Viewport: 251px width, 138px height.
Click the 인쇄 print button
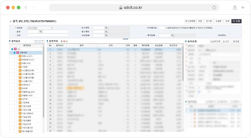227,21
